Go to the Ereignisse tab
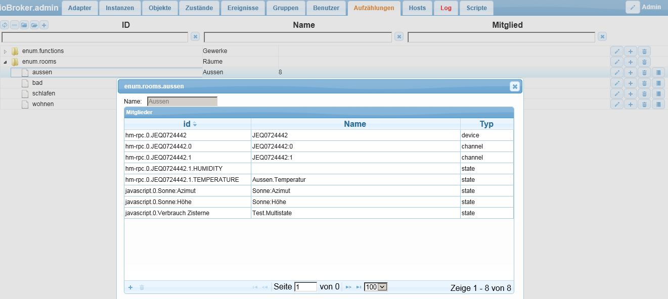 [243, 8]
